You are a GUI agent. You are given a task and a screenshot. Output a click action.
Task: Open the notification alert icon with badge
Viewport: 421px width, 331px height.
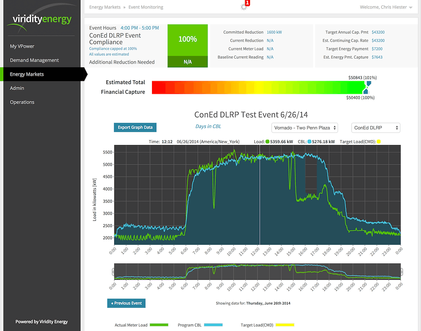click(244, 6)
